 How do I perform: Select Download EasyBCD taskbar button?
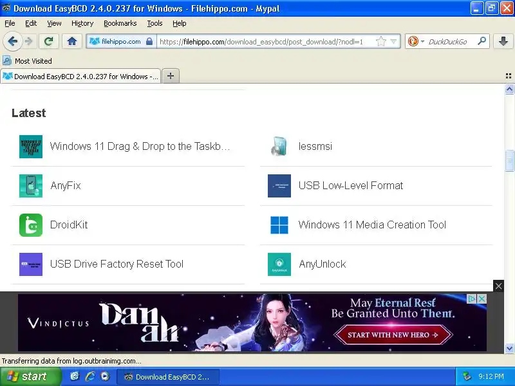pos(168,377)
